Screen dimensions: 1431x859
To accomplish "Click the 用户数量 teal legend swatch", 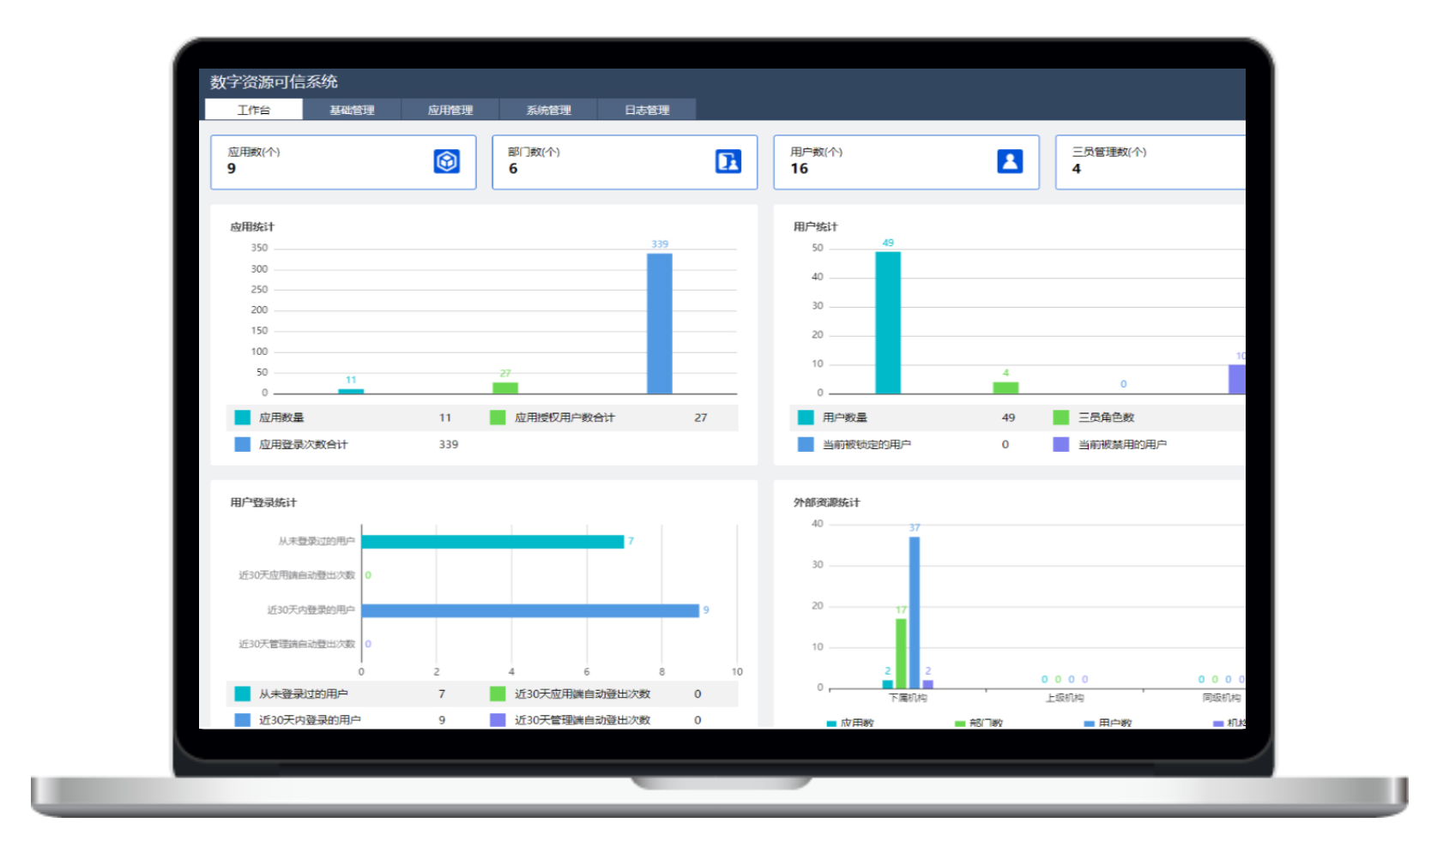I will (806, 417).
